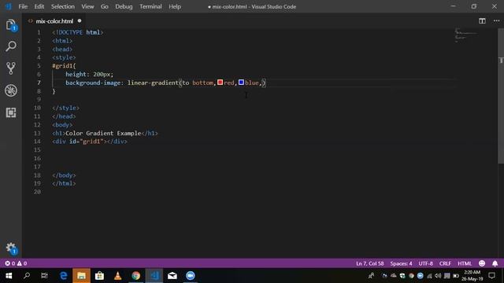Screen dimensions: 504x283
Task: Open File Explorer from the taskbar
Action: 81,276
